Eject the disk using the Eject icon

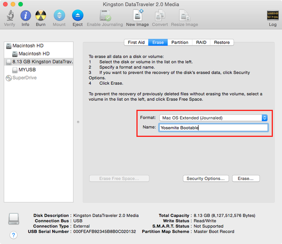pyautogui.click(x=78, y=16)
